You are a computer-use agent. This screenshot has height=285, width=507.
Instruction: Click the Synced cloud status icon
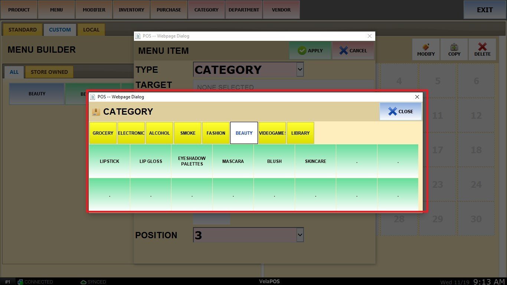[84, 282]
